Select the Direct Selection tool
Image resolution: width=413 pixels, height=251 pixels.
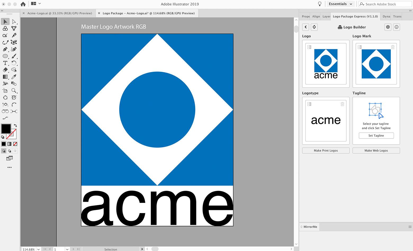coord(14,21)
